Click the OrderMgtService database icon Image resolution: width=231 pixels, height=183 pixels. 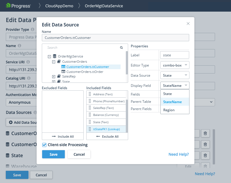click(55, 56)
